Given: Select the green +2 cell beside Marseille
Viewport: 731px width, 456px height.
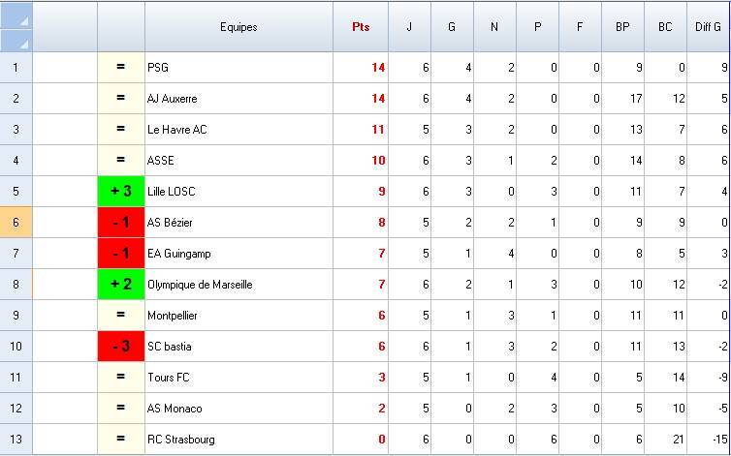Looking at the screenshot, I should 121,285.
